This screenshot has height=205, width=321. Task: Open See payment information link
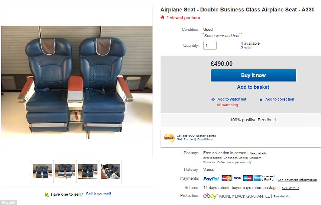coord(297,180)
